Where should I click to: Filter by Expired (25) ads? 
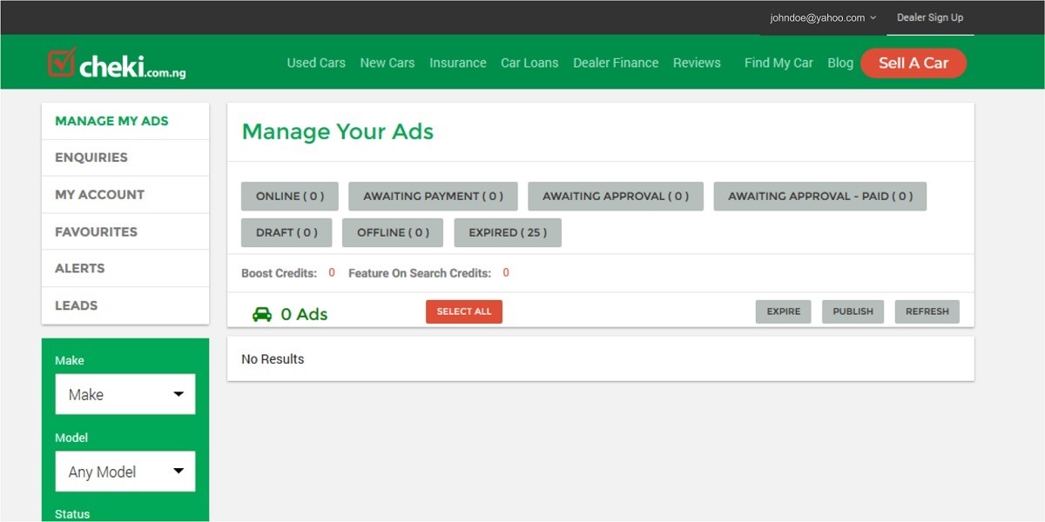(507, 232)
